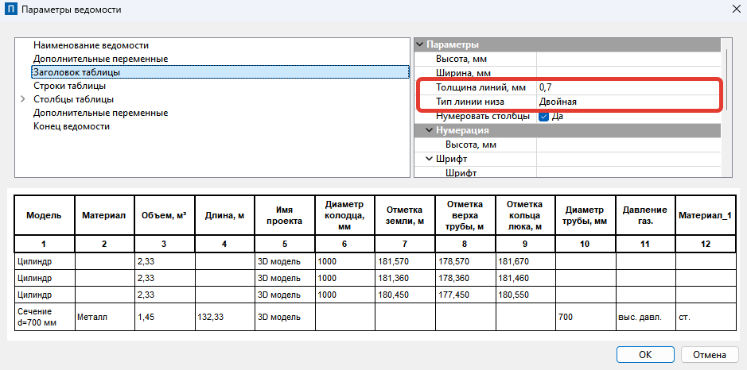Image resolution: width=747 pixels, height=370 pixels.
Task: Click the 700 pipe diameter cell
Action: (585, 318)
